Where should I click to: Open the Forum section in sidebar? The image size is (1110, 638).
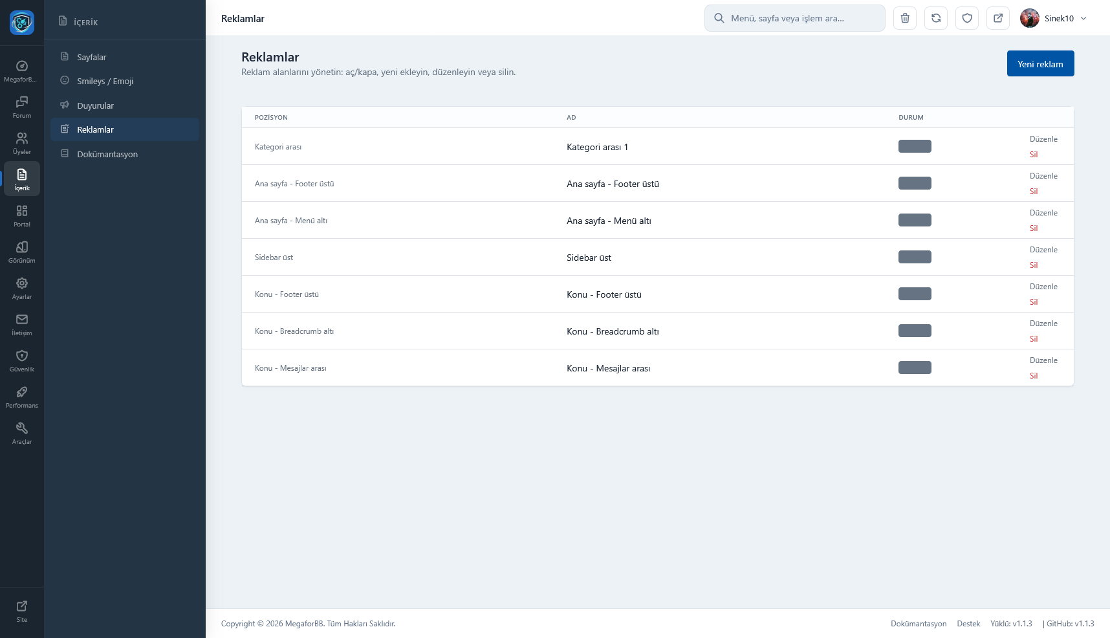(22, 107)
